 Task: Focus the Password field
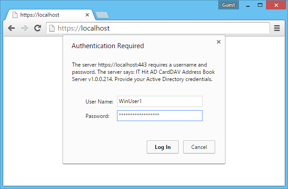coord(160,116)
